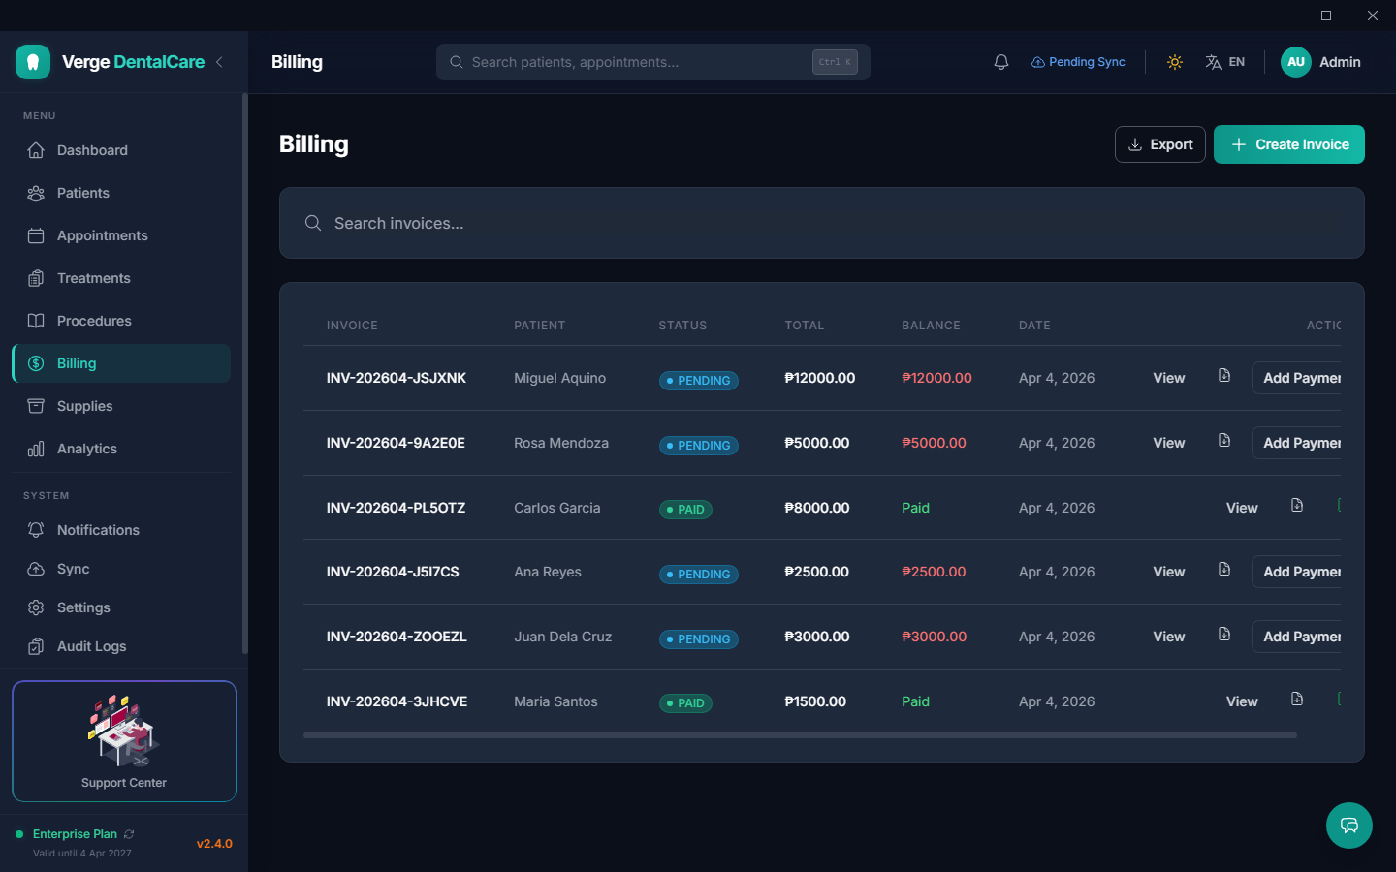Click the STATUS column header
The height and width of the screenshot is (872, 1396).
pos(682,326)
